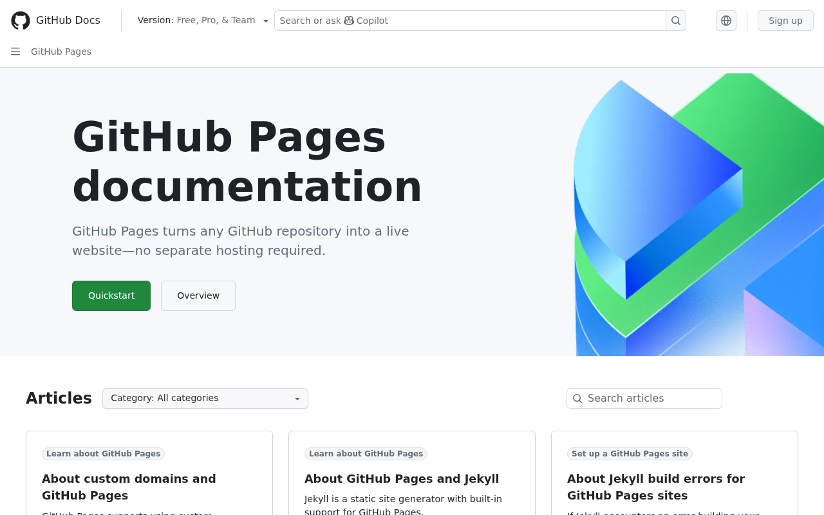Click the Overview button
This screenshot has height=515, width=824.
[x=198, y=295]
